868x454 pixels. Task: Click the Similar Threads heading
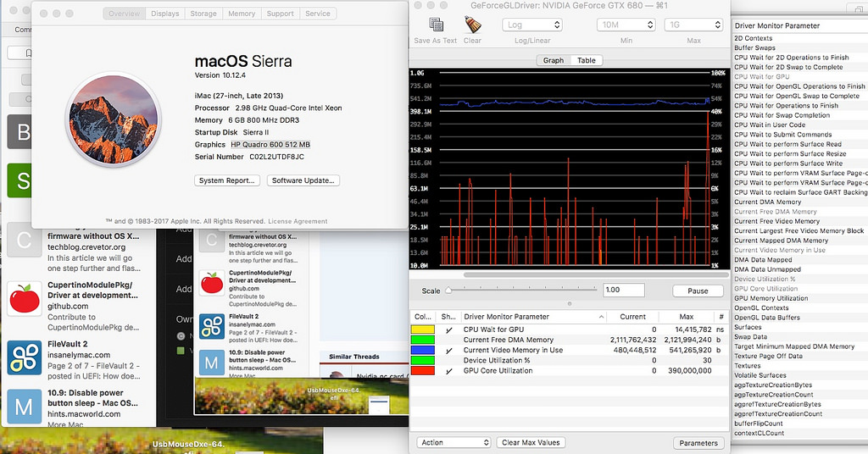(x=354, y=357)
